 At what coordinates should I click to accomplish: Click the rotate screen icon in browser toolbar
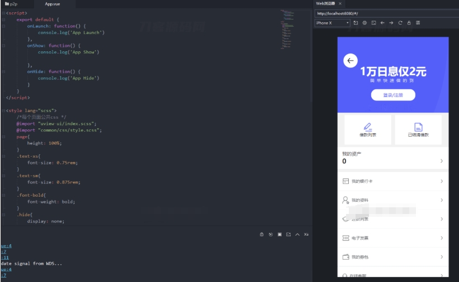[356, 23]
